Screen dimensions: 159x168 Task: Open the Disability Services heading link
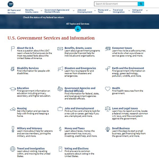[28, 68]
